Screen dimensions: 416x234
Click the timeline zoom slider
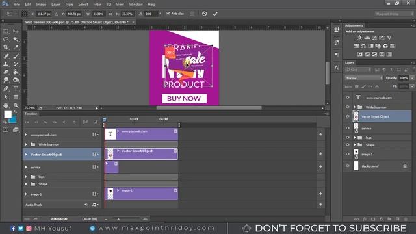pos(118,219)
